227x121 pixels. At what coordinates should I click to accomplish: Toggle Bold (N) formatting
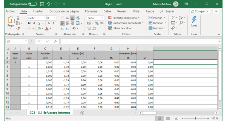(x=29, y=23)
